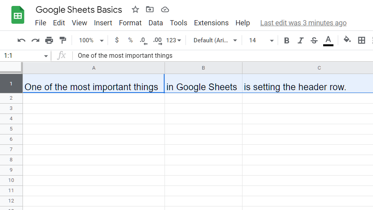Click the Move to folder icon
The width and height of the screenshot is (373, 210).
pos(150,9)
